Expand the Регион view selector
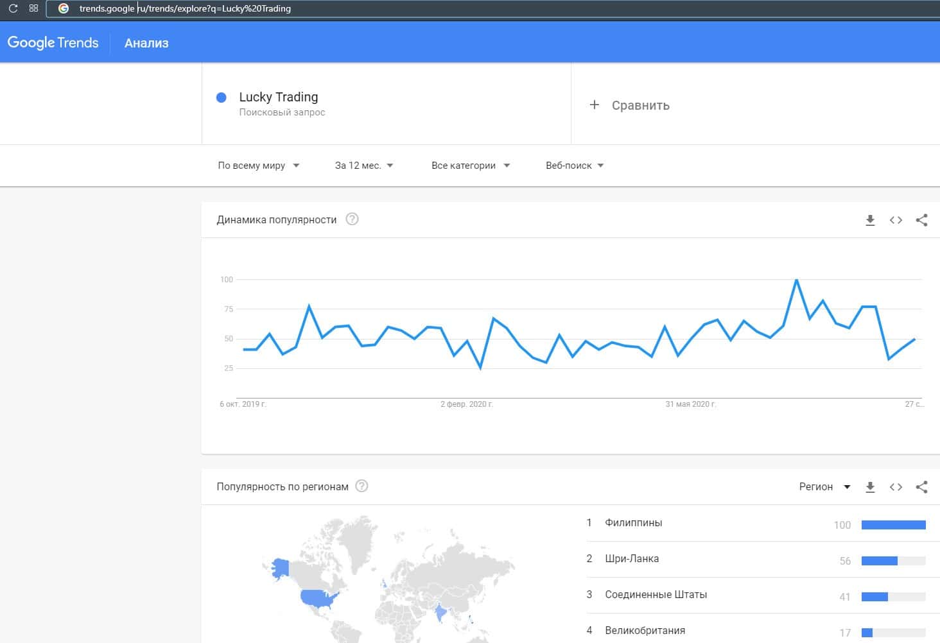This screenshot has height=643, width=940. point(824,487)
